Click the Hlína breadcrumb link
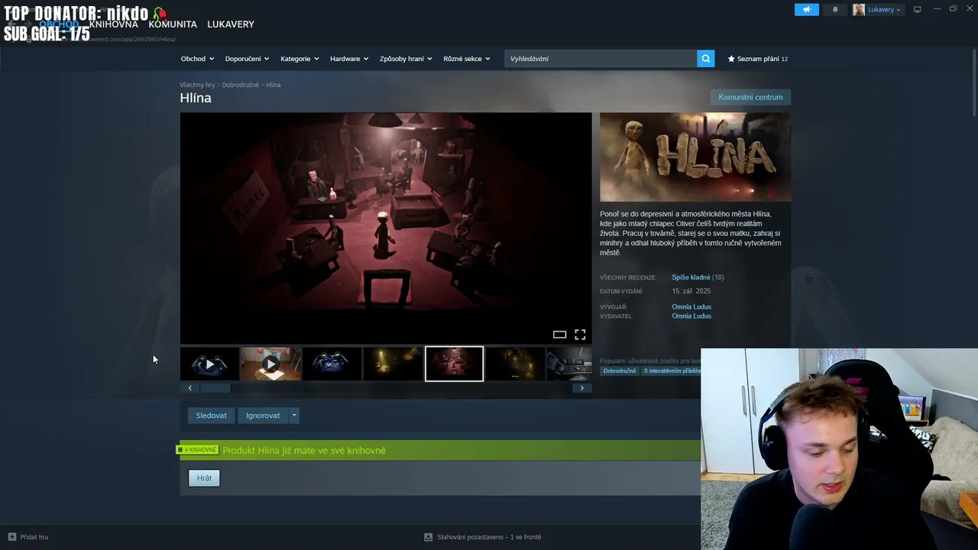The image size is (978, 550). 274,85
